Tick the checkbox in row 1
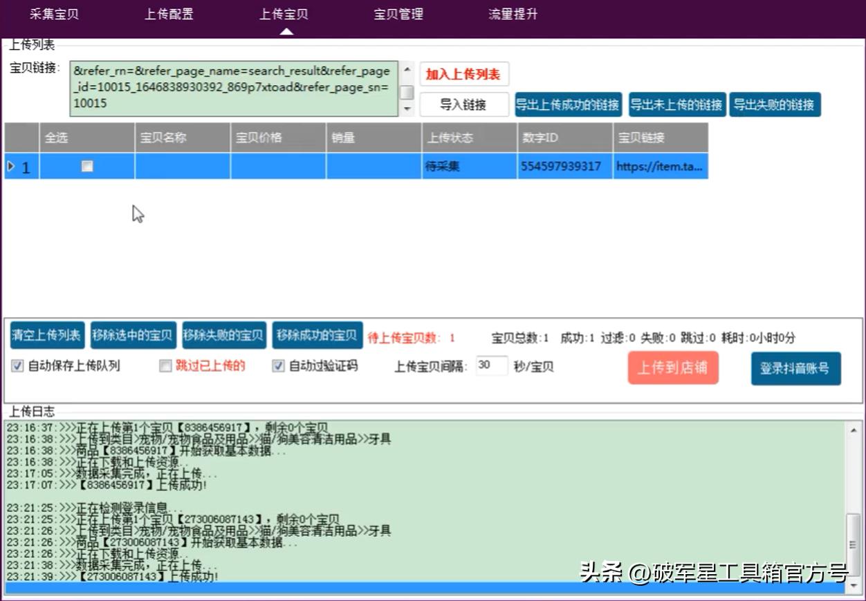Screen dimensions: 866x601 87,166
